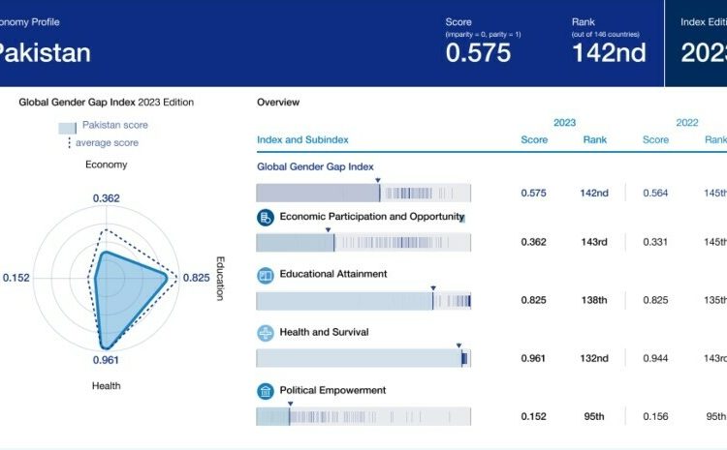Viewport: 727px width, 450px height.
Task: Click the dotted average score legend marker
Action: 69,143
